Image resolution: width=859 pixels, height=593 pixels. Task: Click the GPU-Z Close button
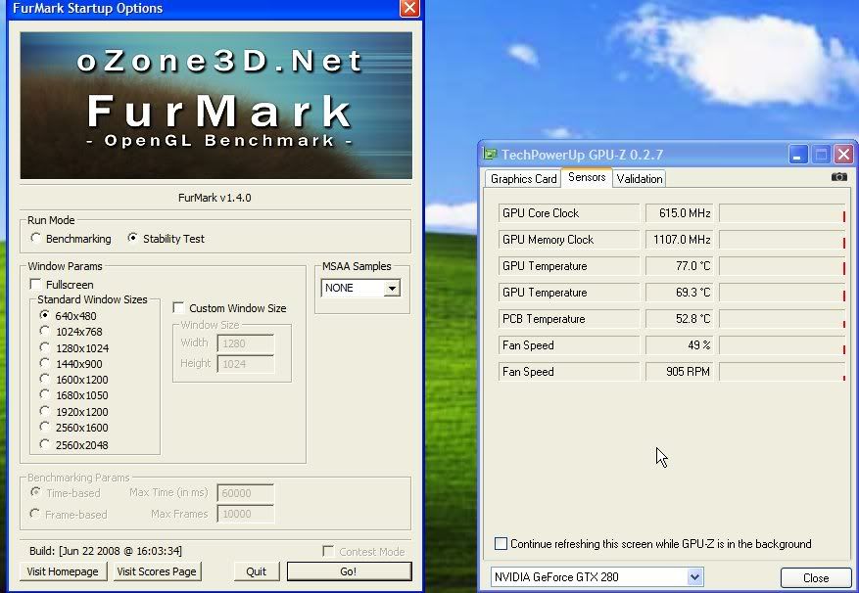(815, 577)
